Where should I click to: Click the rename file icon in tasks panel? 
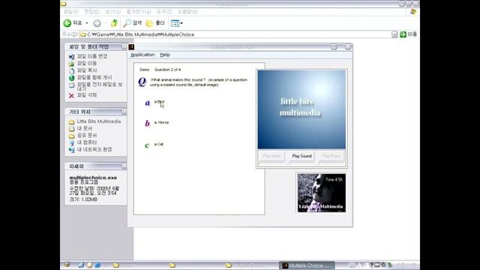71,57
